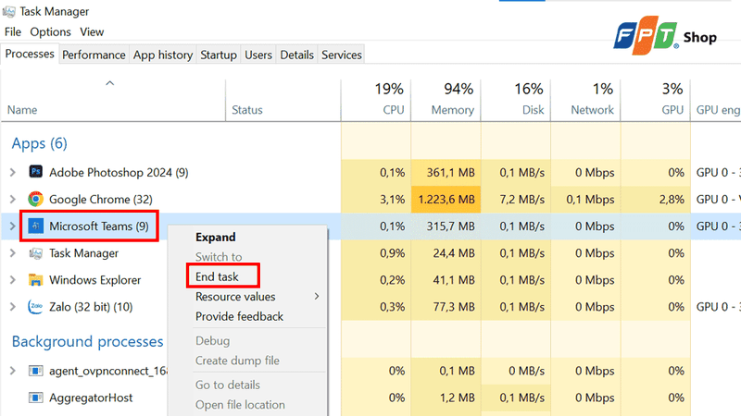
Task: Expand the Adobe Photoshop 2024 process group
Action: click(x=13, y=173)
